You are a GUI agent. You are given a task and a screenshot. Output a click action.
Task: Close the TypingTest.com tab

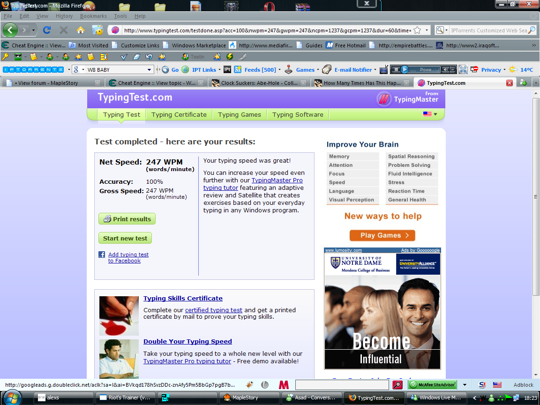click(510, 83)
